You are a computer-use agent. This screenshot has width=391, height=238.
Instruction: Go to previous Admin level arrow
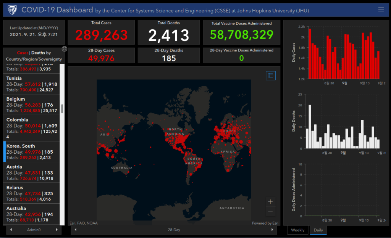click(11, 230)
